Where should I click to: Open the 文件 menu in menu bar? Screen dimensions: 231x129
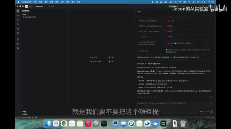[x=35, y=2]
